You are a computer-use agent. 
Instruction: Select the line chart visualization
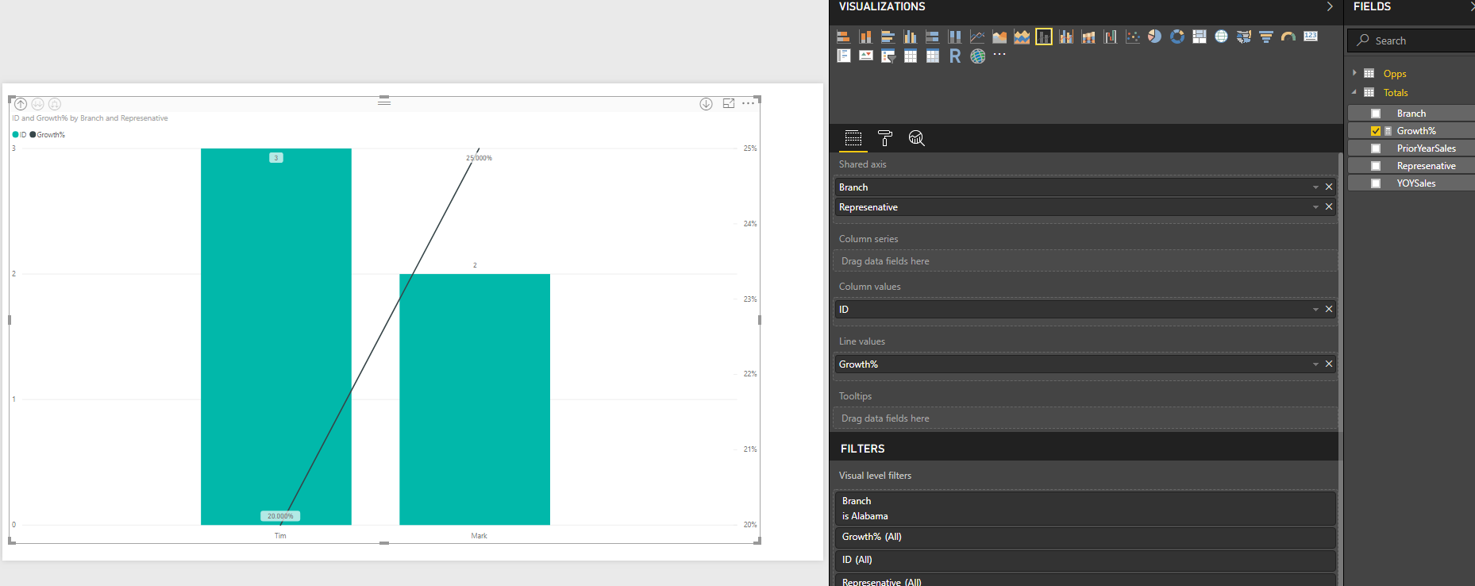pyautogui.click(x=977, y=37)
